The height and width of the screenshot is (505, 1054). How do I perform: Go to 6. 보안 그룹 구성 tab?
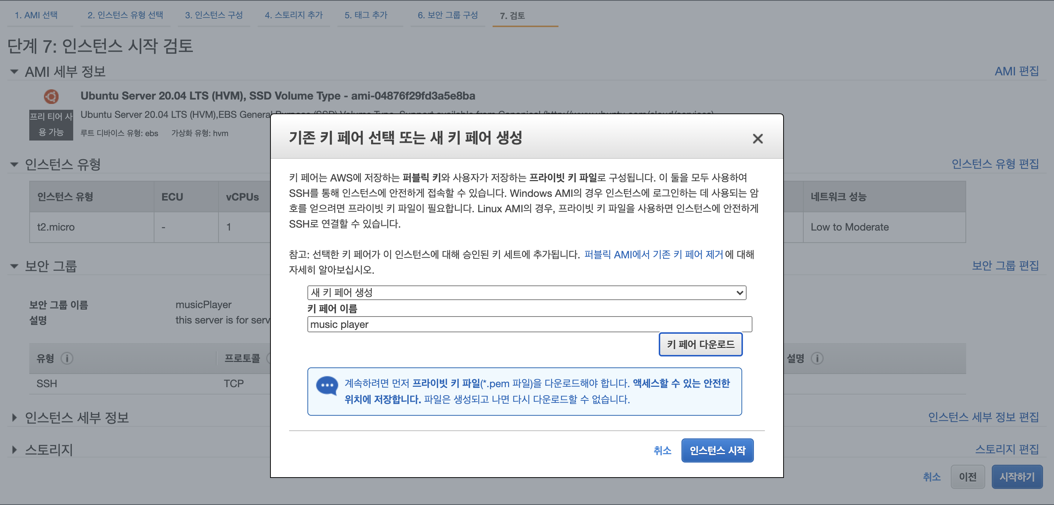point(448,15)
